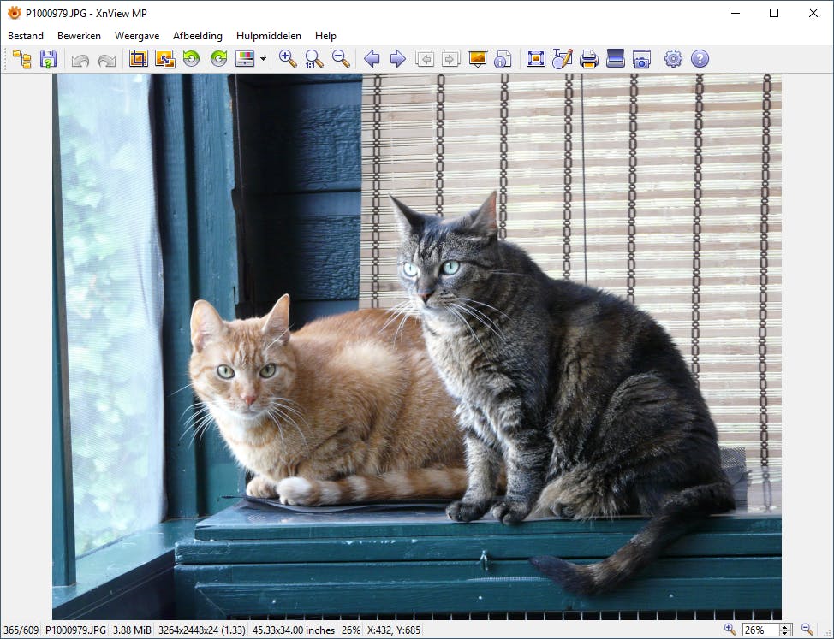Click the XnView MP app icon in title bar
834x639 pixels.
pos(15,13)
